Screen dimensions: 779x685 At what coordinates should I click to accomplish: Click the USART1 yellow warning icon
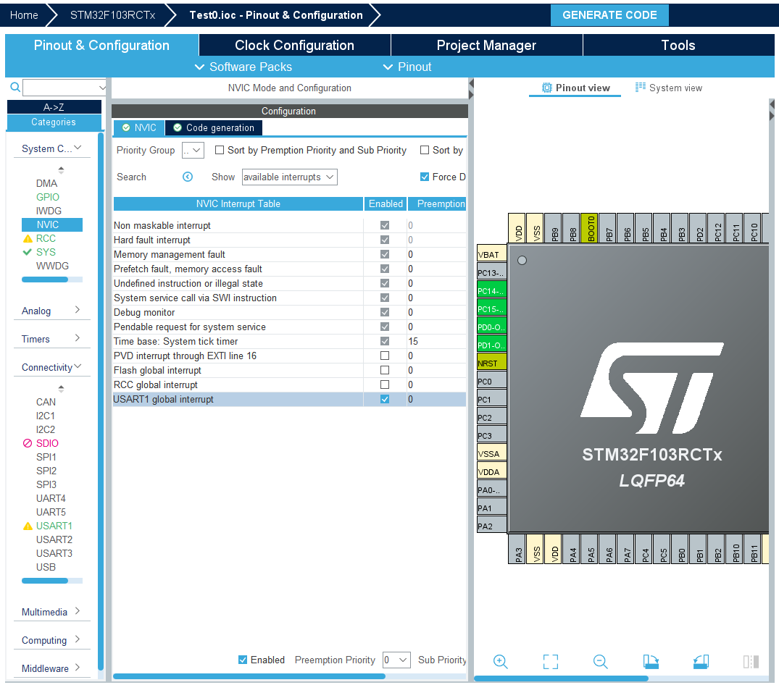[x=28, y=526]
